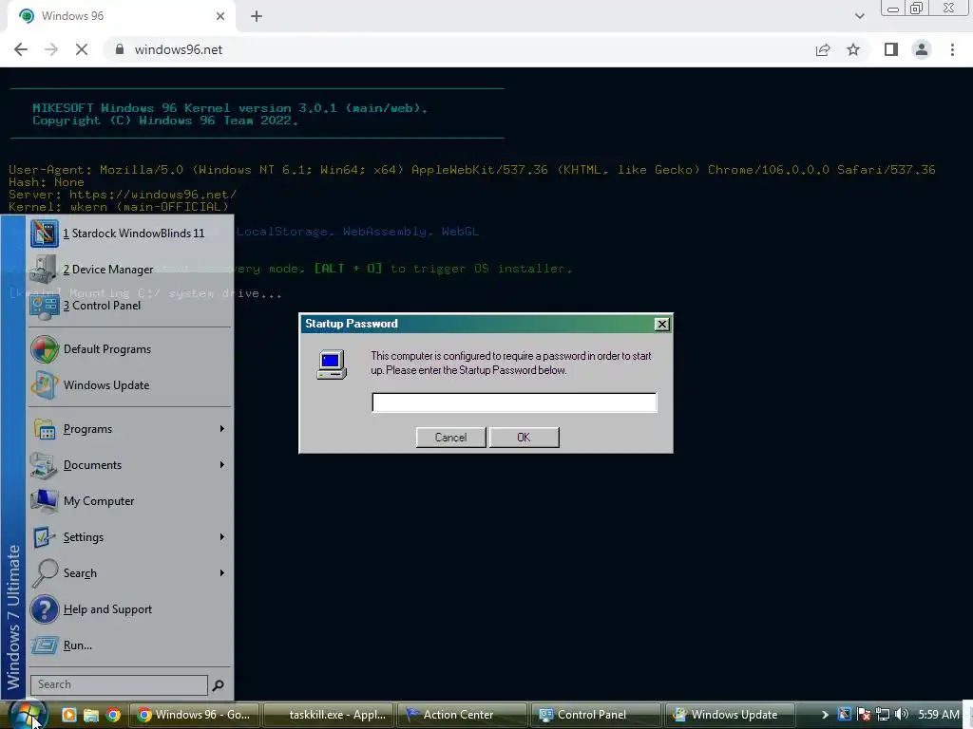Close the Startup Password dialog

pos(662,325)
